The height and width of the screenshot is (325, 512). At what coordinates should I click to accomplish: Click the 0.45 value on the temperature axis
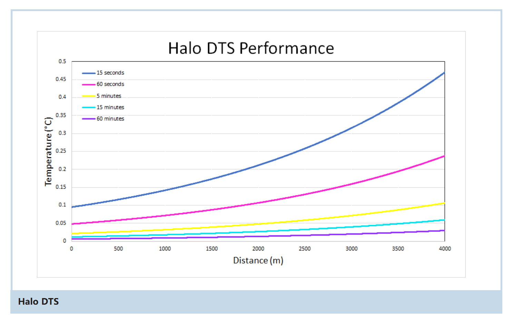pos(61,79)
